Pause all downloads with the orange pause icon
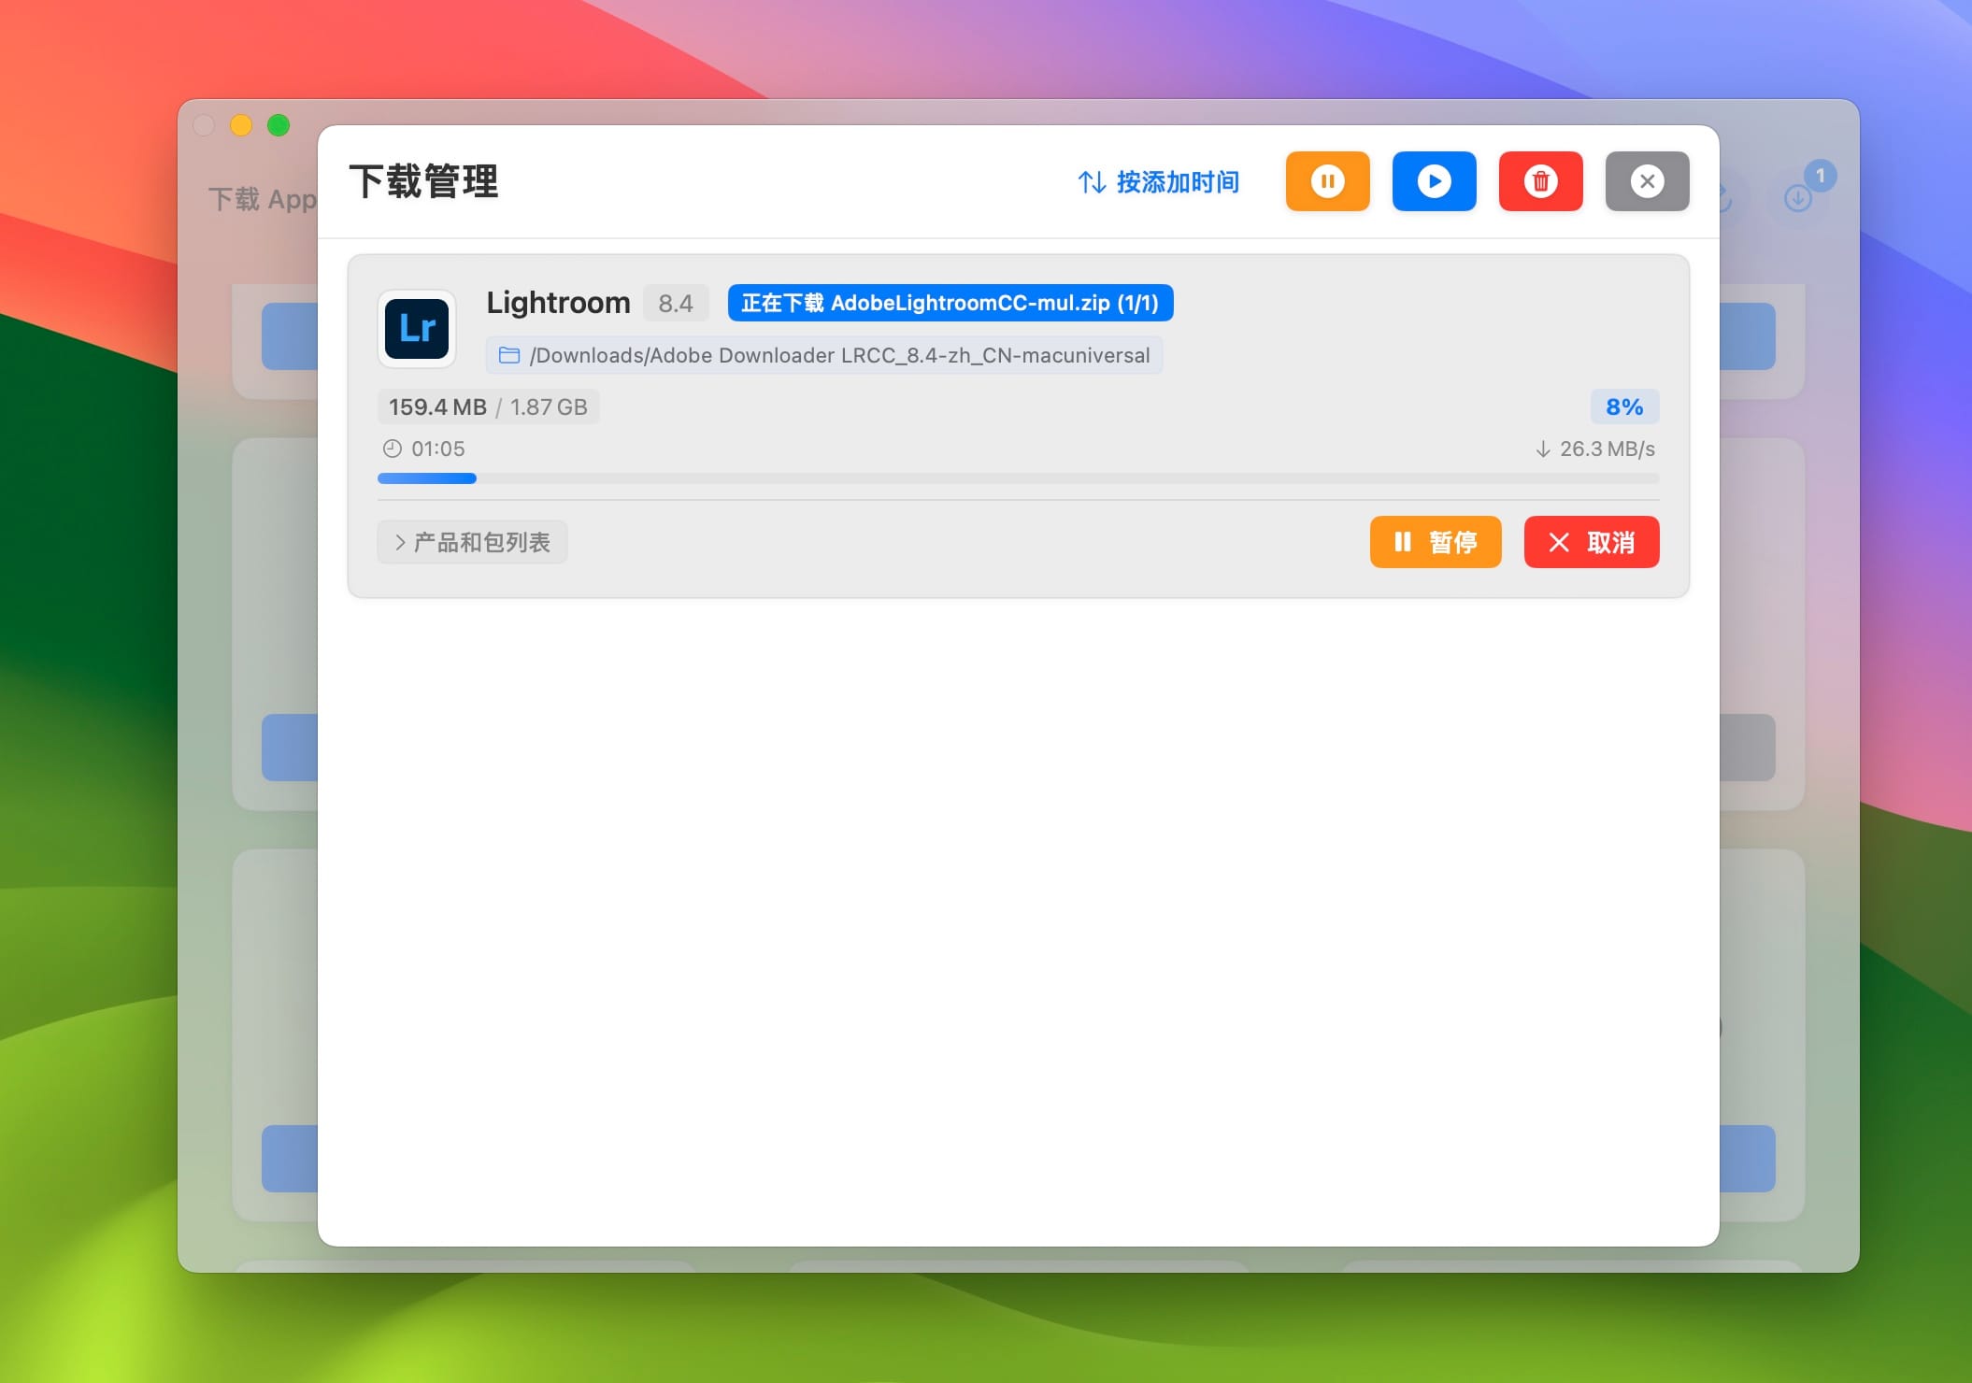1972x1383 pixels. click(x=1327, y=181)
